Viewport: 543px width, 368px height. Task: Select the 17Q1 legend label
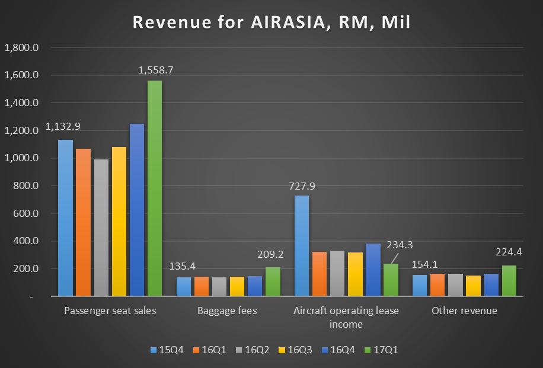click(x=386, y=350)
